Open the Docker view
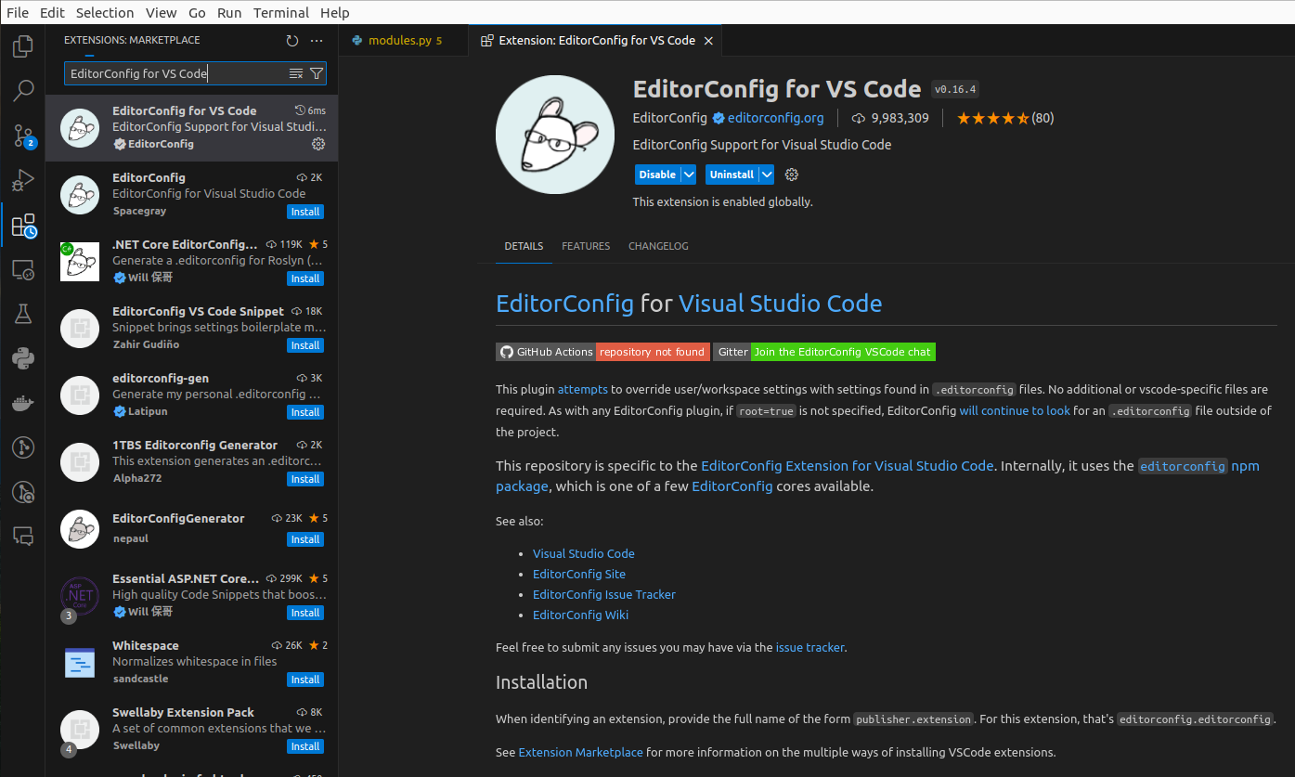Image resolution: width=1295 pixels, height=777 pixels. [22, 403]
